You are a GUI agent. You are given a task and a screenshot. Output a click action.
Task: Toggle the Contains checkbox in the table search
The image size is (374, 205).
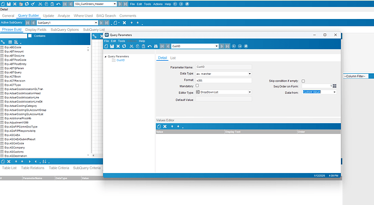[x=30, y=36]
